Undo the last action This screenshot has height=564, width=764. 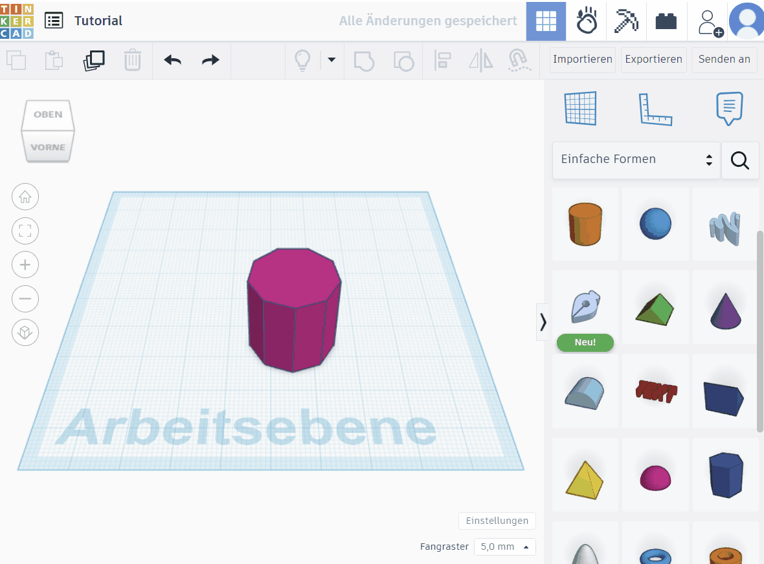172,60
